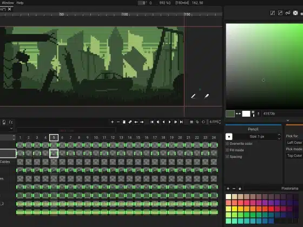Open the Top Color pick mode dropdown

tap(294, 156)
